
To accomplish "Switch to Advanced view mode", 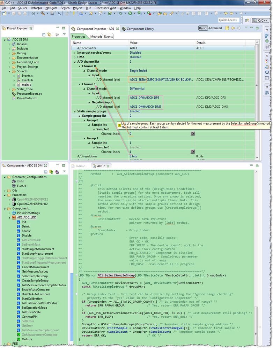I will 215,28.
